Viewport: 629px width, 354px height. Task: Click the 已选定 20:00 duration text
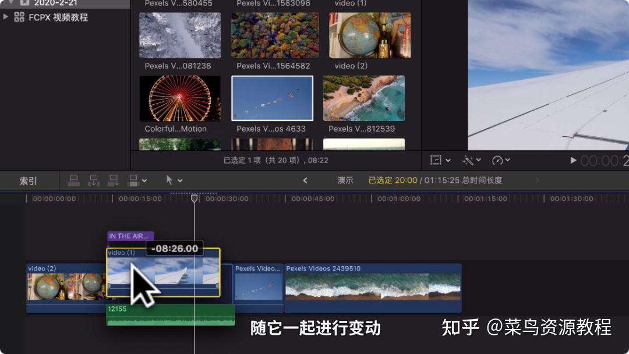point(393,180)
